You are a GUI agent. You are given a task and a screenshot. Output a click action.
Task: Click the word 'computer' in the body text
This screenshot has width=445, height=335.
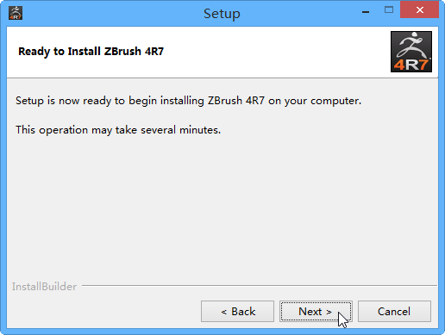click(x=335, y=102)
